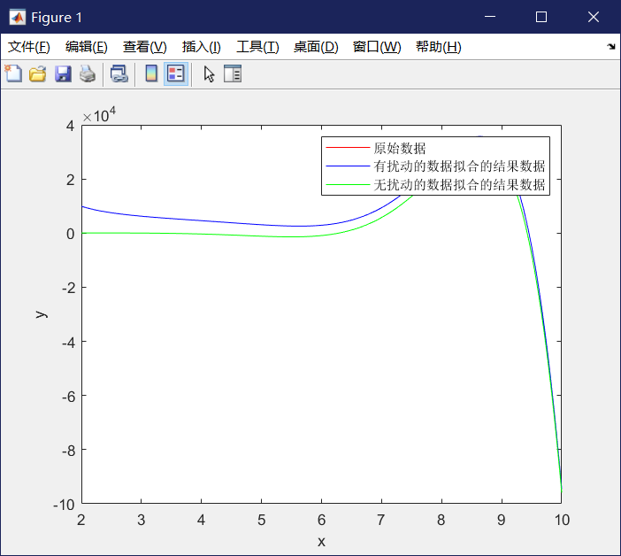Open the Property Inspector icon
Viewport: 621px width, 556px height.
pos(233,73)
